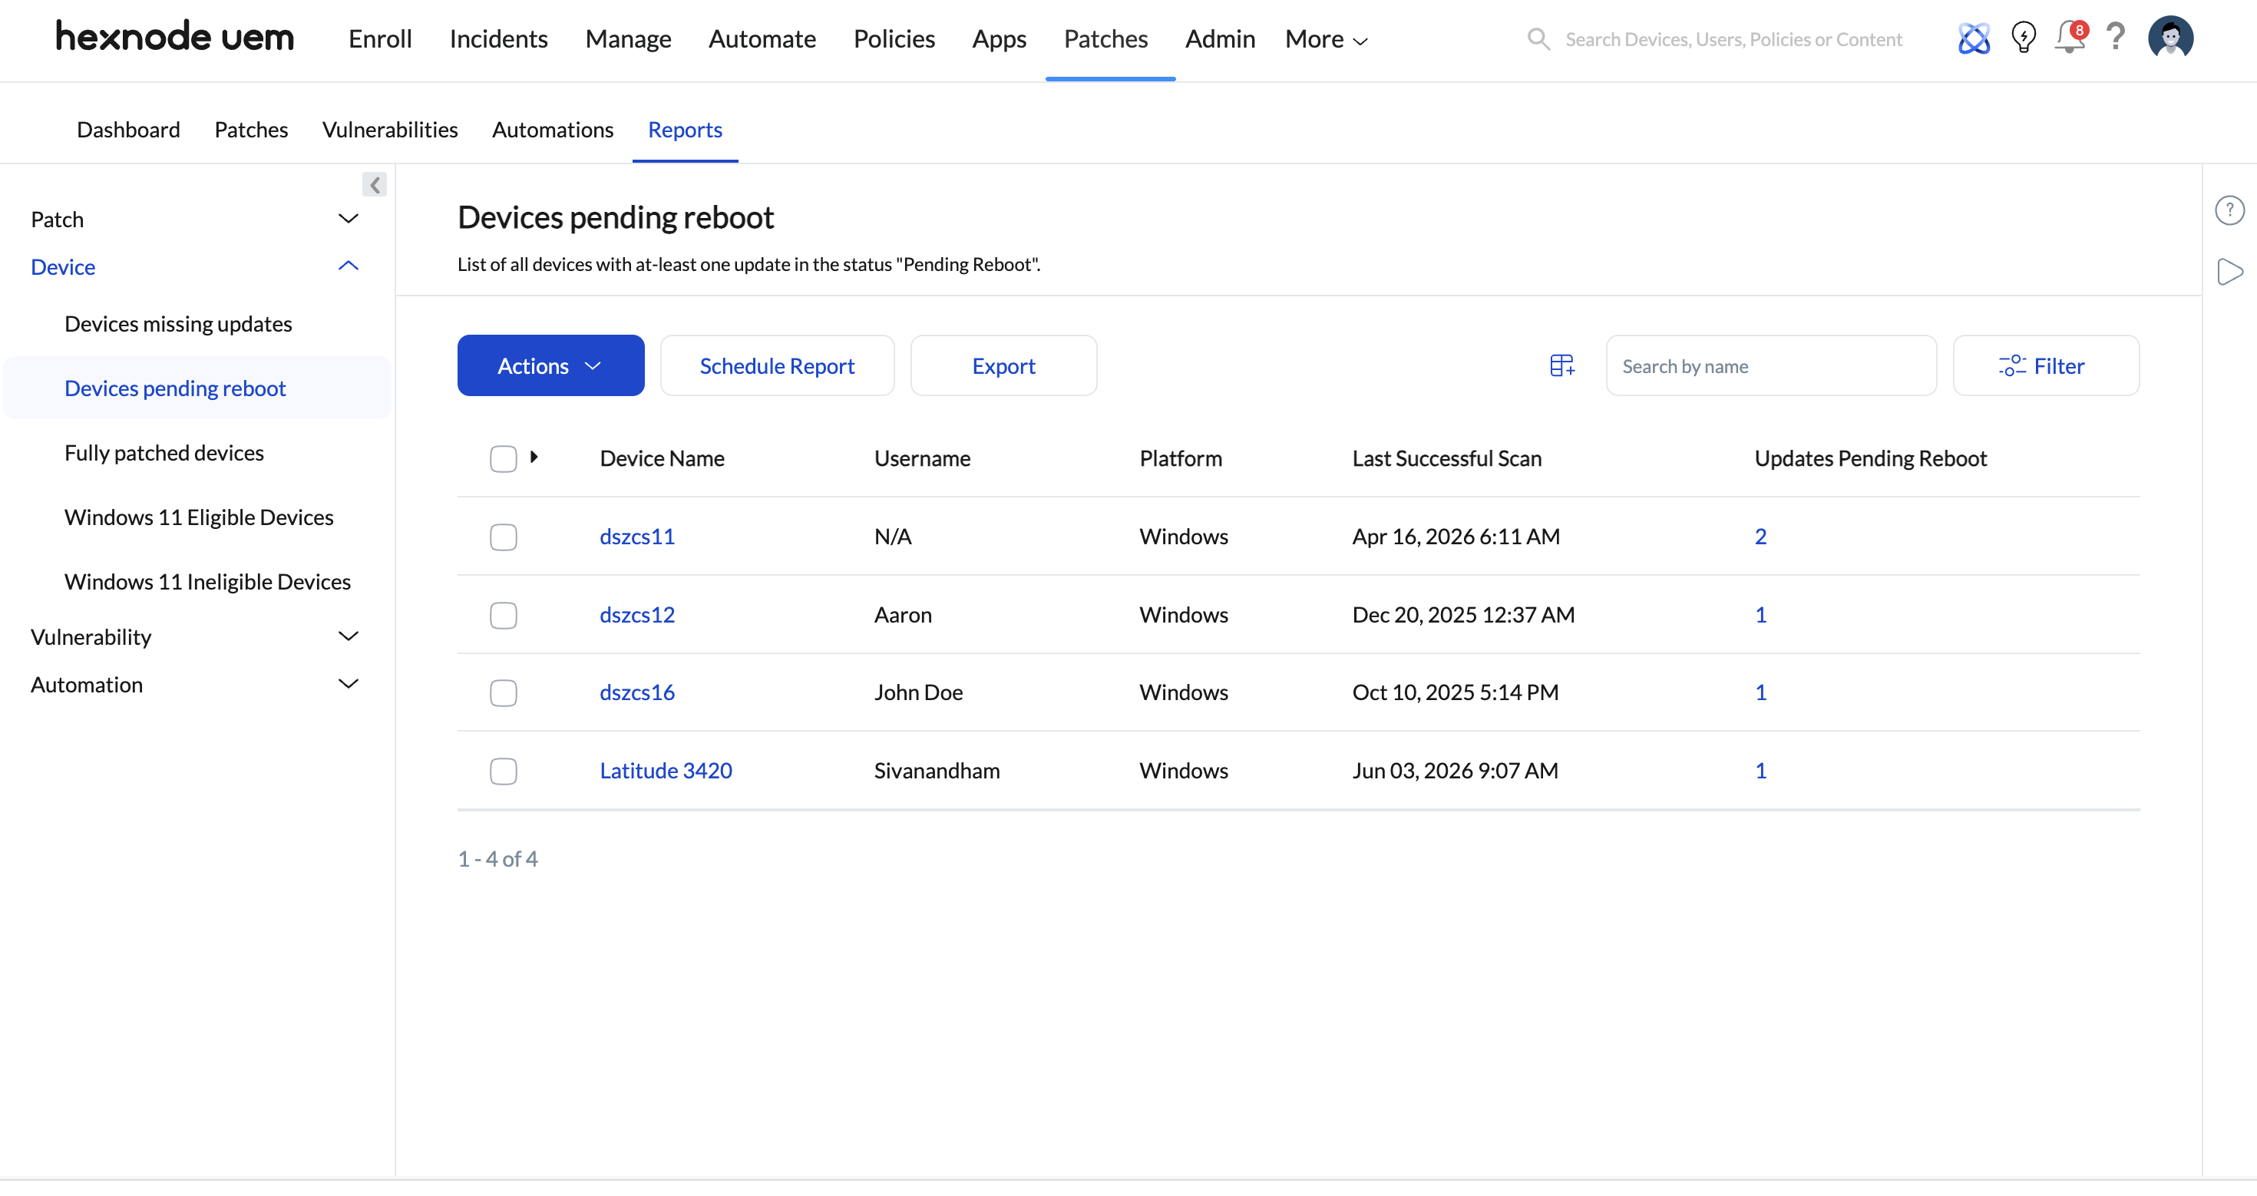Switch to the Patches sub-tab

[x=252, y=130]
